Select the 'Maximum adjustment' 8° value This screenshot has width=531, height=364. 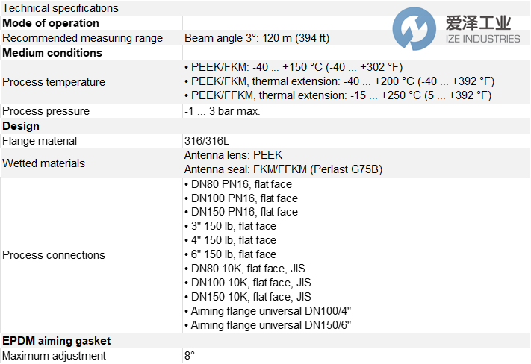point(190,356)
